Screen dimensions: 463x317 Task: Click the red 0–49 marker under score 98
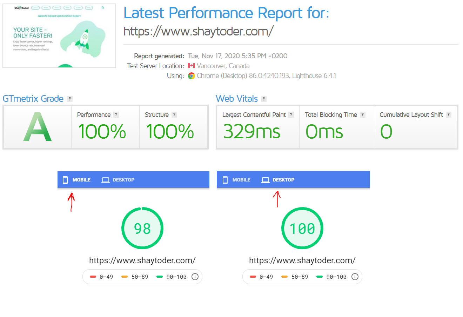click(x=93, y=277)
